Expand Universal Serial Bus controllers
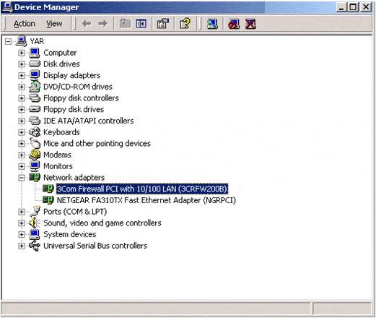The image size is (376, 318). click(x=22, y=246)
